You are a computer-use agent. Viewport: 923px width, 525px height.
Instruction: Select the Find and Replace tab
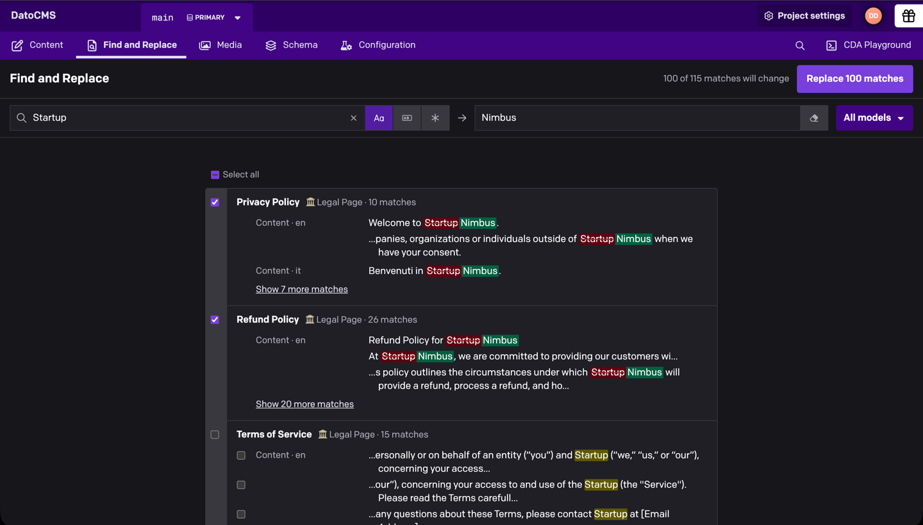tap(131, 45)
